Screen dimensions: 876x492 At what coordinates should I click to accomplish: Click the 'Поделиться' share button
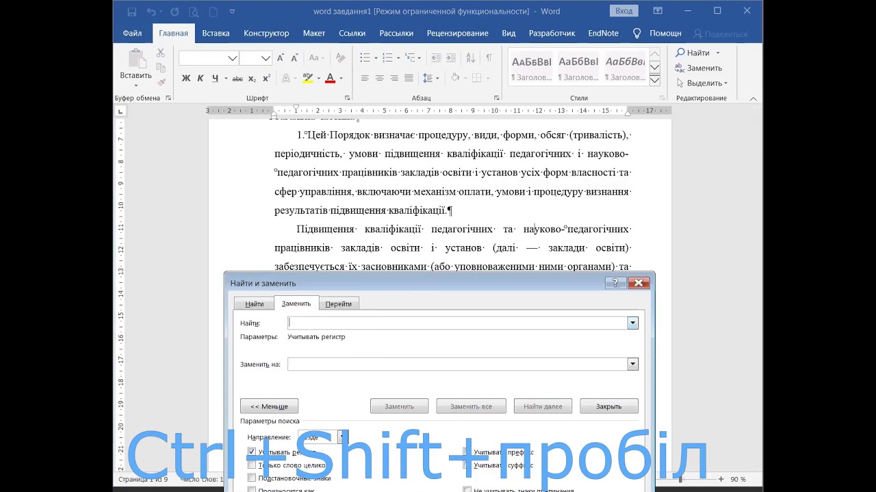click(721, 33)
